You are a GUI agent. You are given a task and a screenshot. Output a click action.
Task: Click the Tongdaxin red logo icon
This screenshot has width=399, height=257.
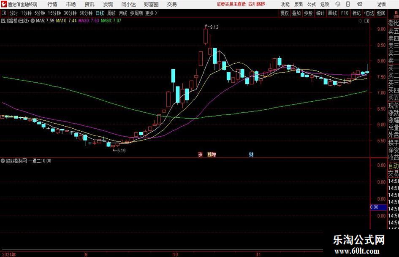pos(4,4)
